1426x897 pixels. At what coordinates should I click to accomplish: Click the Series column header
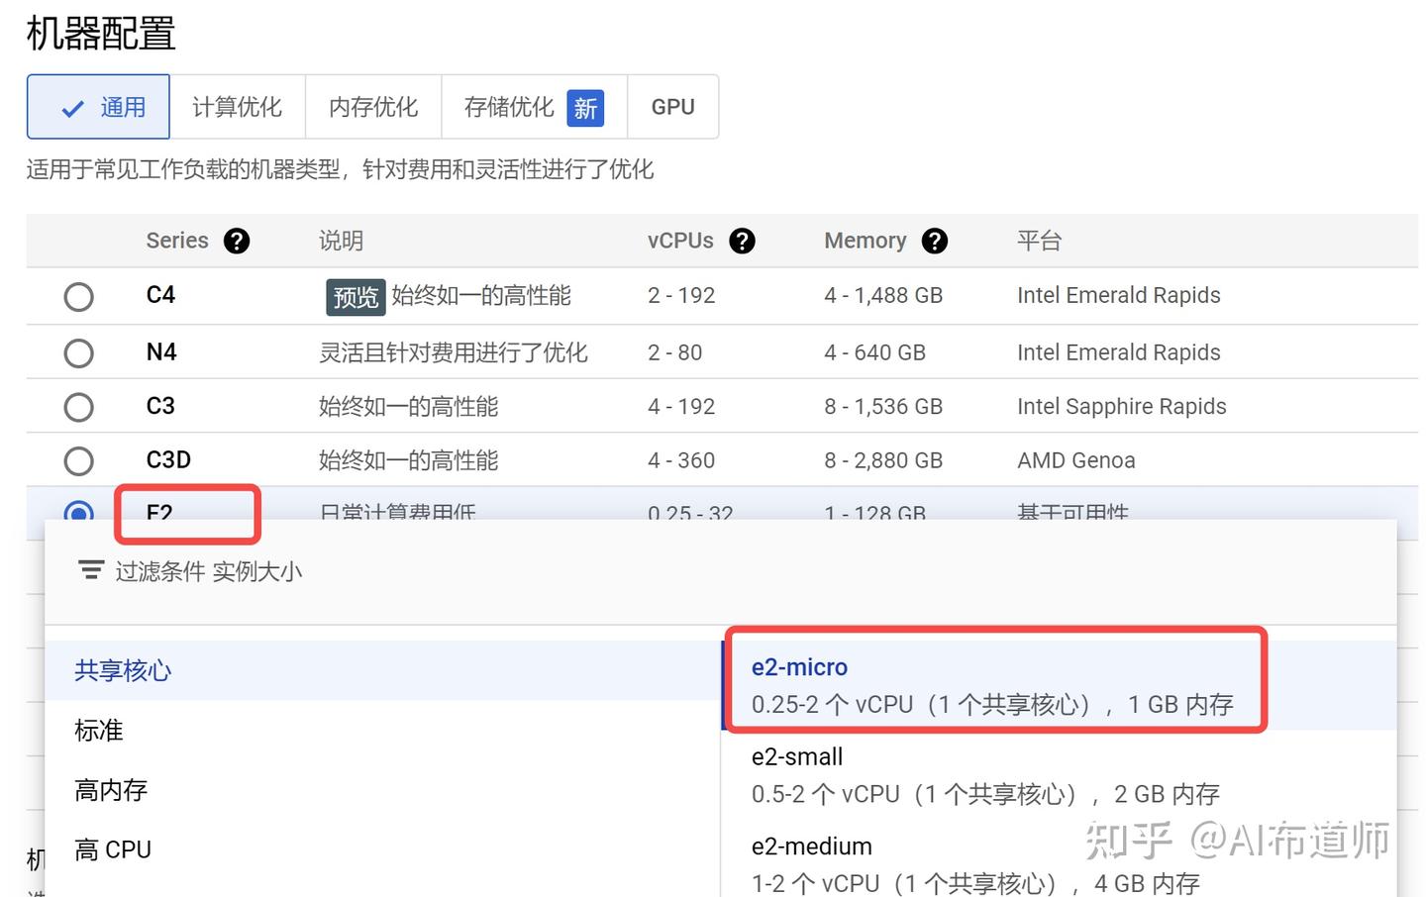pyautogui.click(x=177, y=241)
